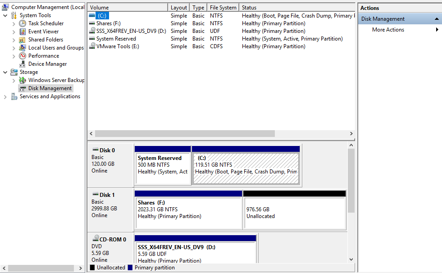442x273 pixels.
Task: Click the Actions pane header
Action: (x=400, y=8)
